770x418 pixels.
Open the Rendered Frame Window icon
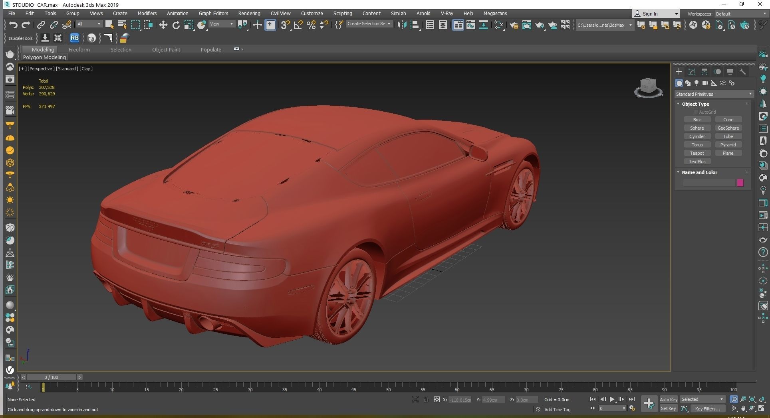(x=527, y=25)
